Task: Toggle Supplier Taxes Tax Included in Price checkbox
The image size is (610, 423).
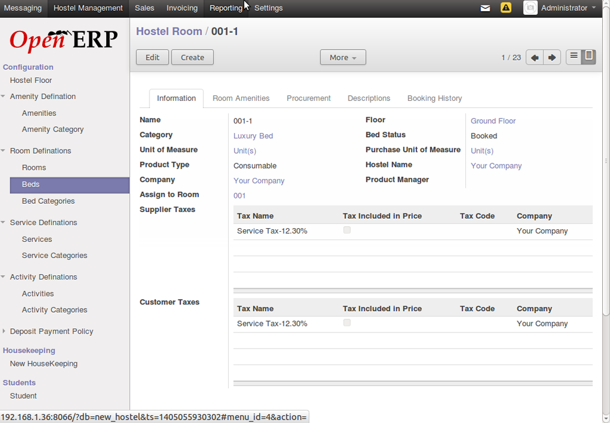Action: point(347,230)
